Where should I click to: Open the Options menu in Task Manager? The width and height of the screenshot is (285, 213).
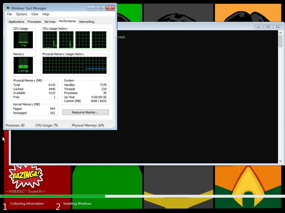21,14
